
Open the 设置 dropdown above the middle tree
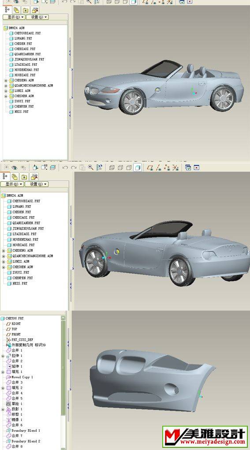[37, 184]
